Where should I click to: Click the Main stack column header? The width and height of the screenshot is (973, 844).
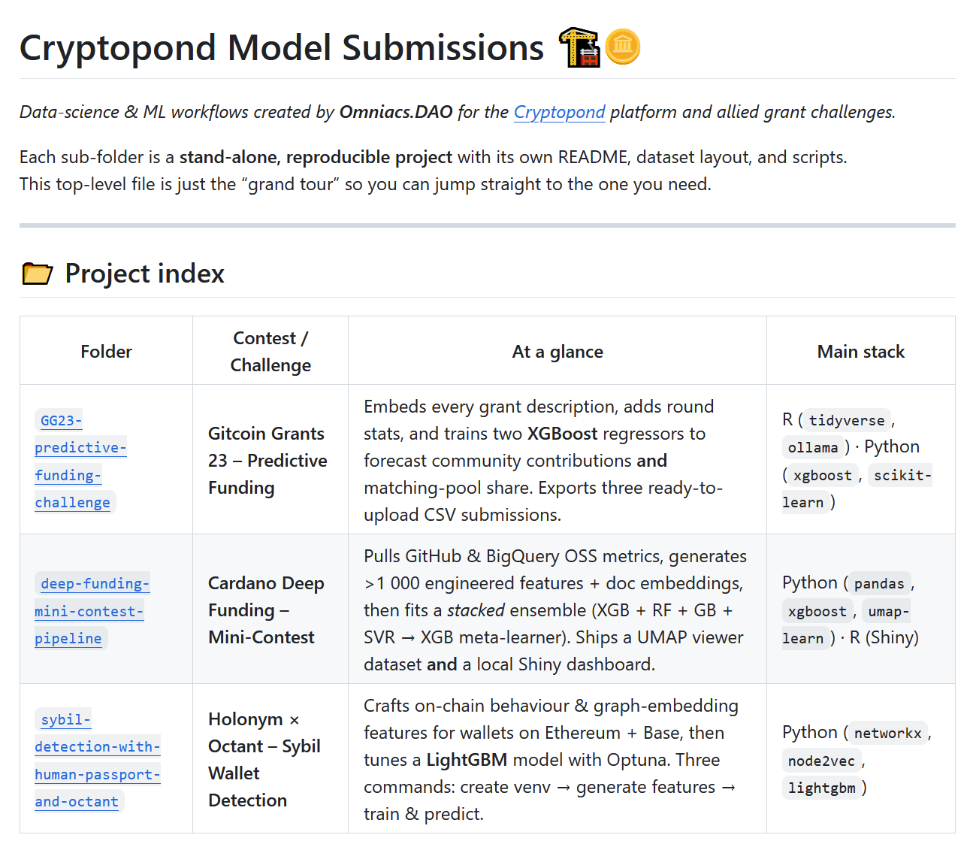(x=860, y=352)
